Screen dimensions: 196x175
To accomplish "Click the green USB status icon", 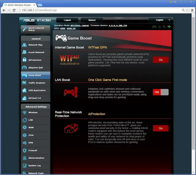I will coord(169,27).
